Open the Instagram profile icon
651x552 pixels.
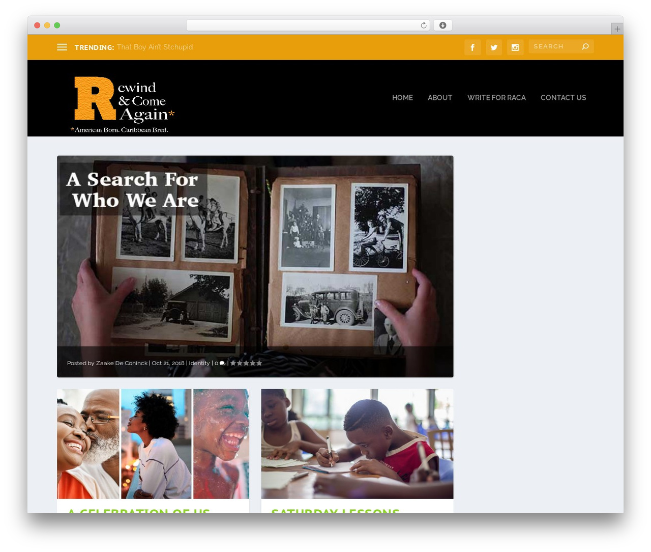pos(515,47)
